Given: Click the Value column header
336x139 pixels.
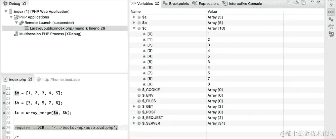Looking at the screenshot, I should point(245,11).
